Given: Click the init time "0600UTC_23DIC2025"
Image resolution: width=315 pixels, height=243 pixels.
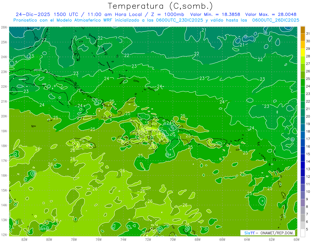Looking at the screenshot, I should tap(180, 20).
